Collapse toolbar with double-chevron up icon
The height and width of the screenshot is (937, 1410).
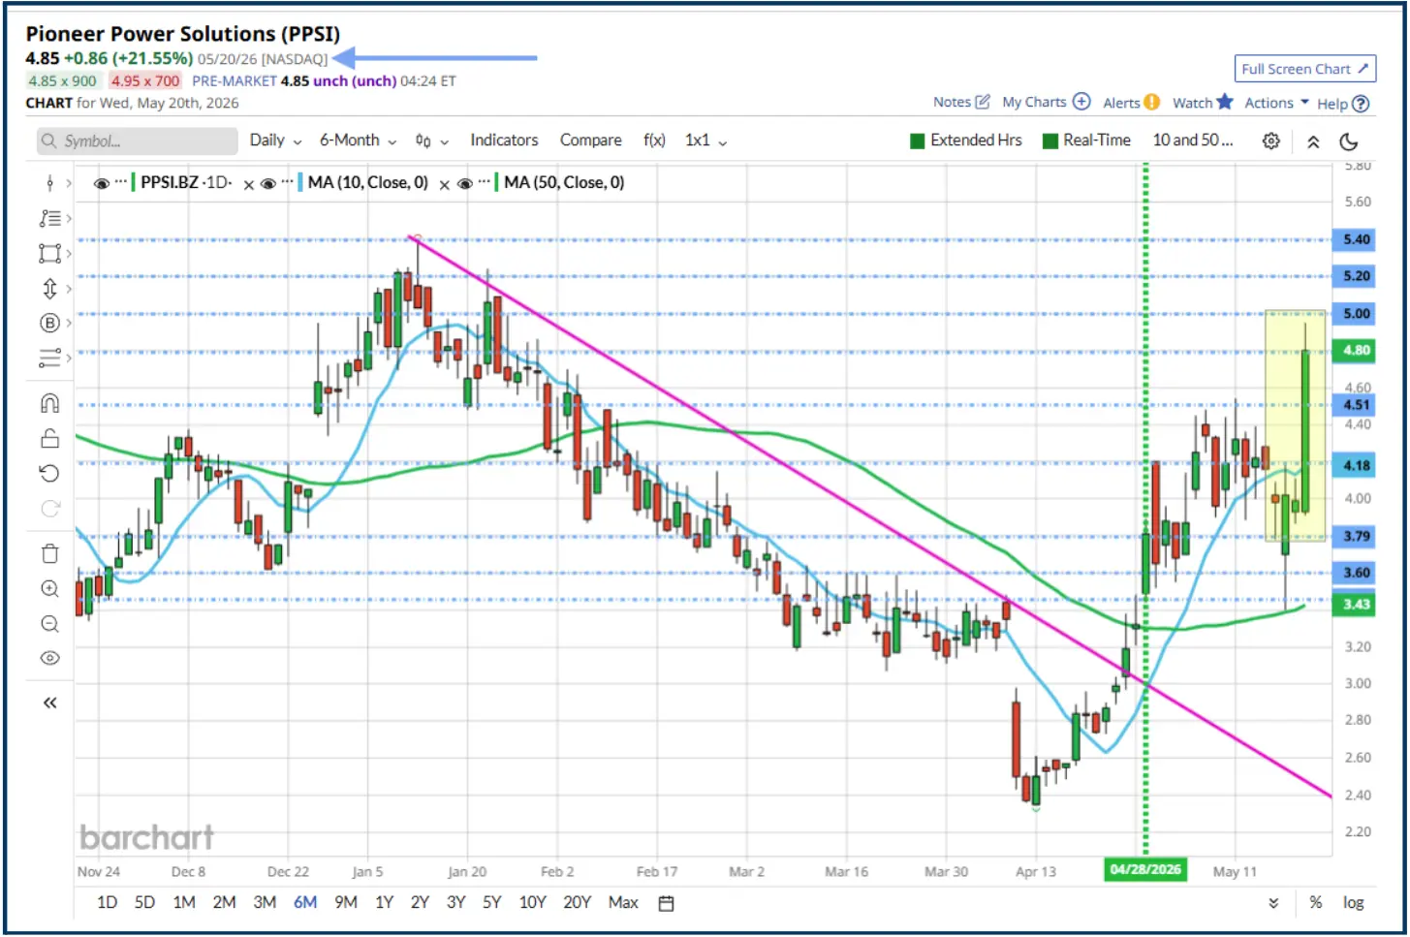1313,141
